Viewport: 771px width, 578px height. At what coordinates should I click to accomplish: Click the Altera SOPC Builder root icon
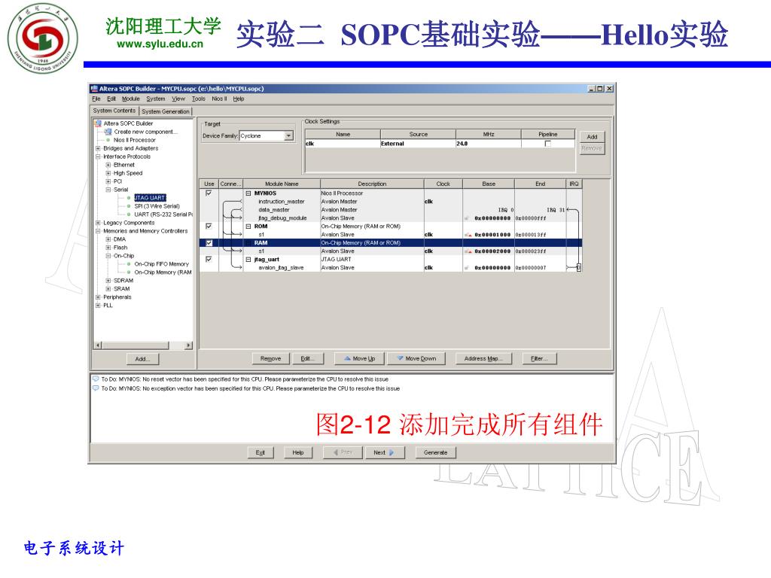click(98, 123)
